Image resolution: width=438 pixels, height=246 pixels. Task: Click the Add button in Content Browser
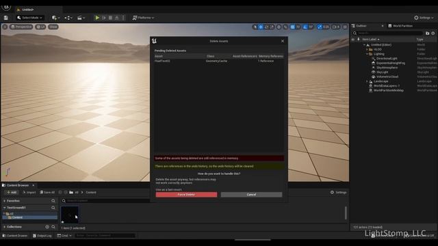pos(12,193)
